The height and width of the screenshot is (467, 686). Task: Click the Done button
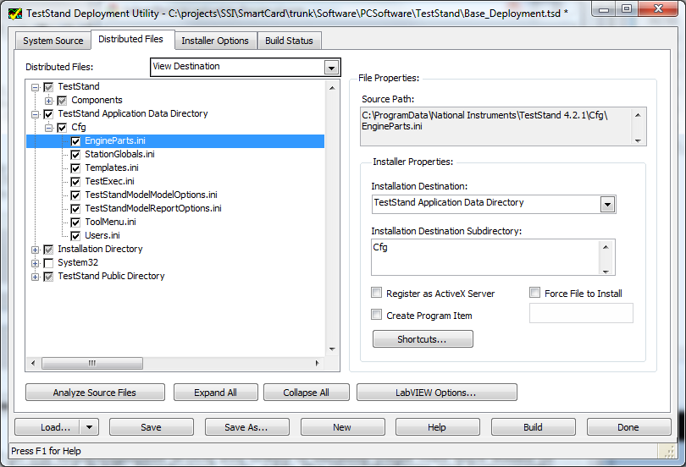point(628,427)
